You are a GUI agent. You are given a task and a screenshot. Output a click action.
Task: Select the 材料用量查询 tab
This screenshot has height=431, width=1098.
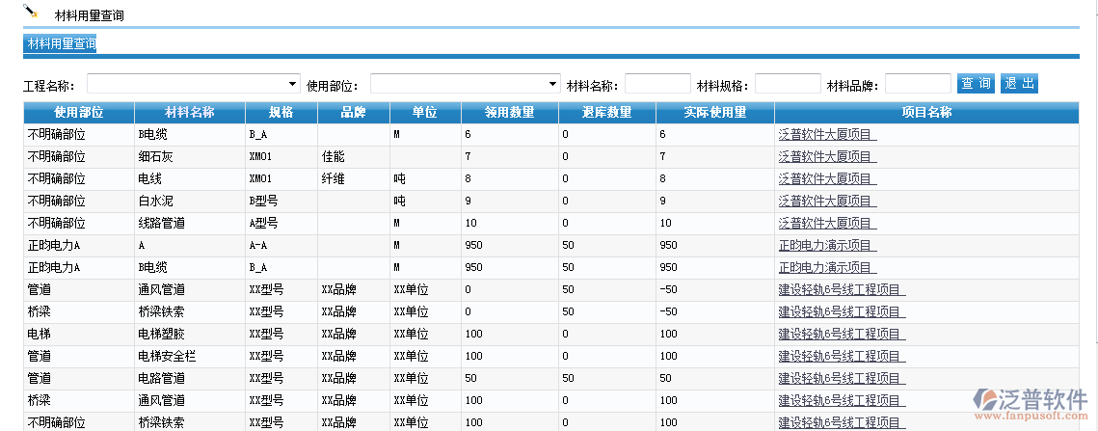coord(61,43)
